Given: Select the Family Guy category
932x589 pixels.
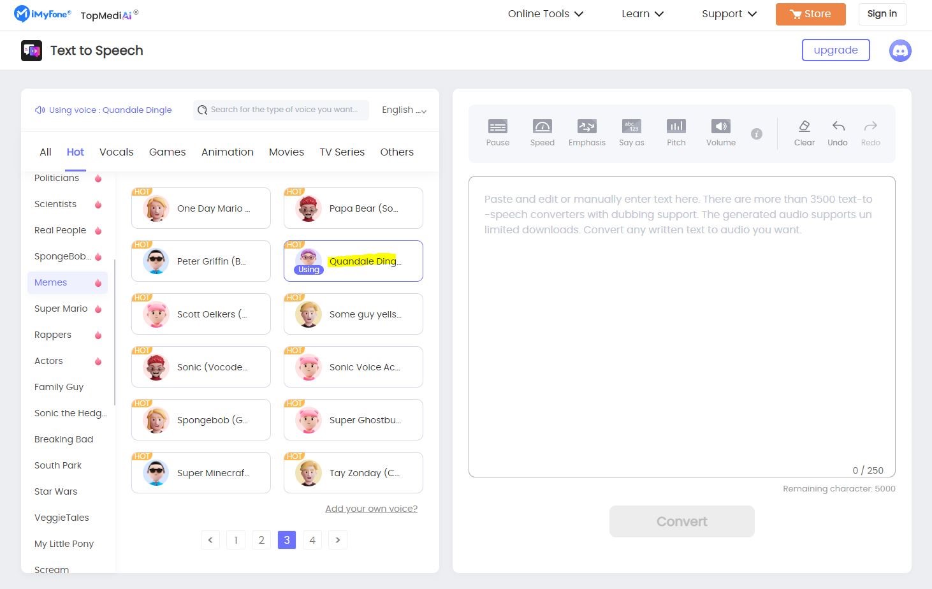Looking at the screenshot, I should pos(68,387).
